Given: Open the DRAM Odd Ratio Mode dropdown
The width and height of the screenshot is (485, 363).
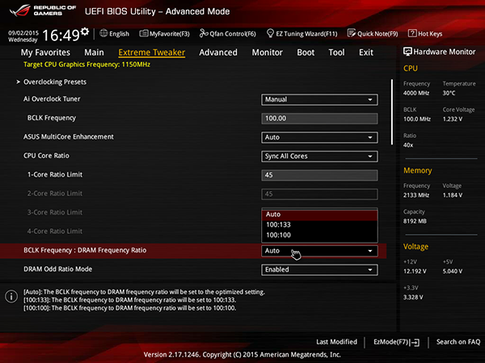Looking at the screenshot, I should pyautogui.click(x=319, y=269).
